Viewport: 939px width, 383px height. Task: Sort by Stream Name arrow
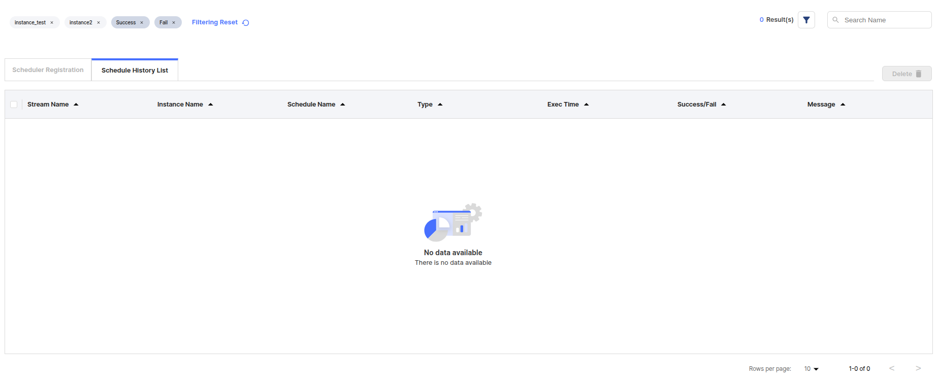pyautogui.click(x=76, y=105)
